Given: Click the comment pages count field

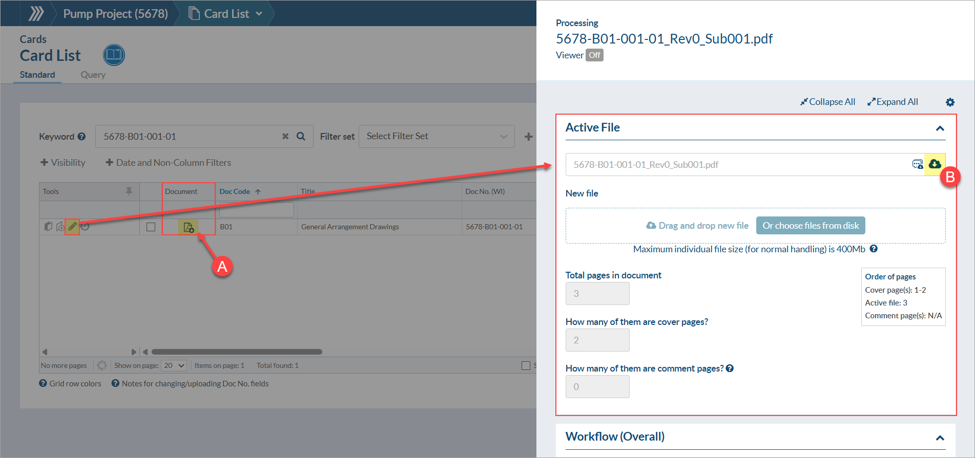Looking at the screenshot, I should coord(597,387).
